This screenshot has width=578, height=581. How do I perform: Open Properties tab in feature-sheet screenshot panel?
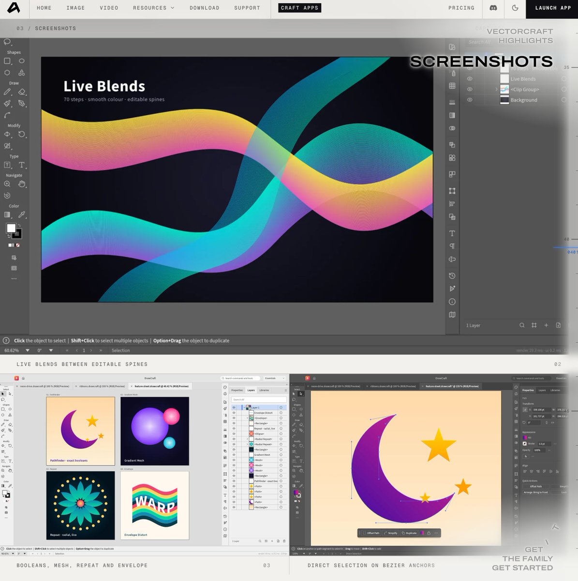[x=237, y=390]
